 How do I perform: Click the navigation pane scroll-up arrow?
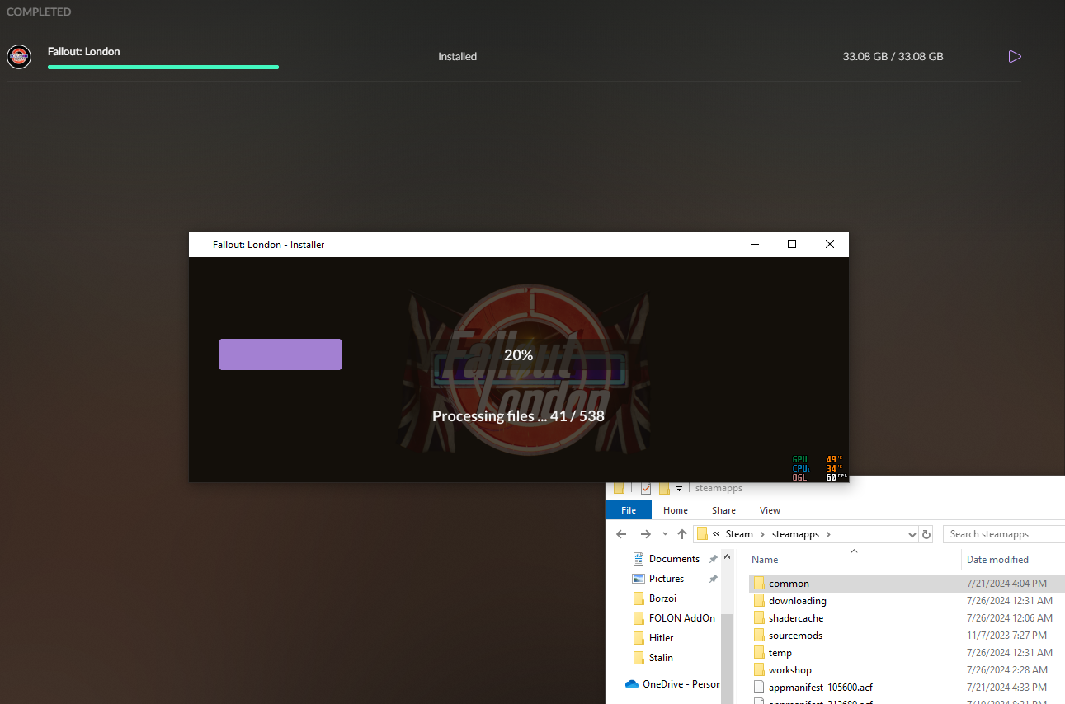click(727, 558)
